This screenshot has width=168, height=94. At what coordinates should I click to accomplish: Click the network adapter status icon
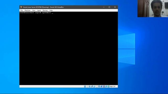click(x=92, y=86)
